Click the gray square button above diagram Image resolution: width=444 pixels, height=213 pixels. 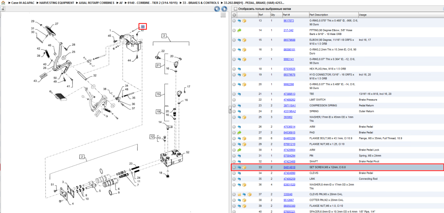(x=223, y=15)
